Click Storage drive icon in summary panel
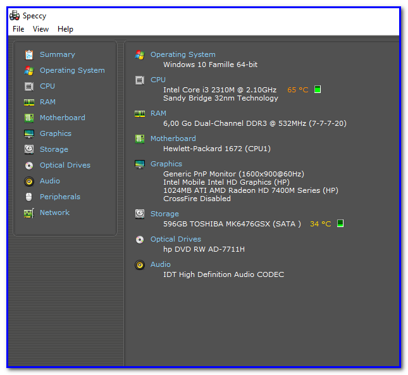Image resolution: width=408 pixels, height=375 pixels. pyautogui.click(x=140, y=214)
